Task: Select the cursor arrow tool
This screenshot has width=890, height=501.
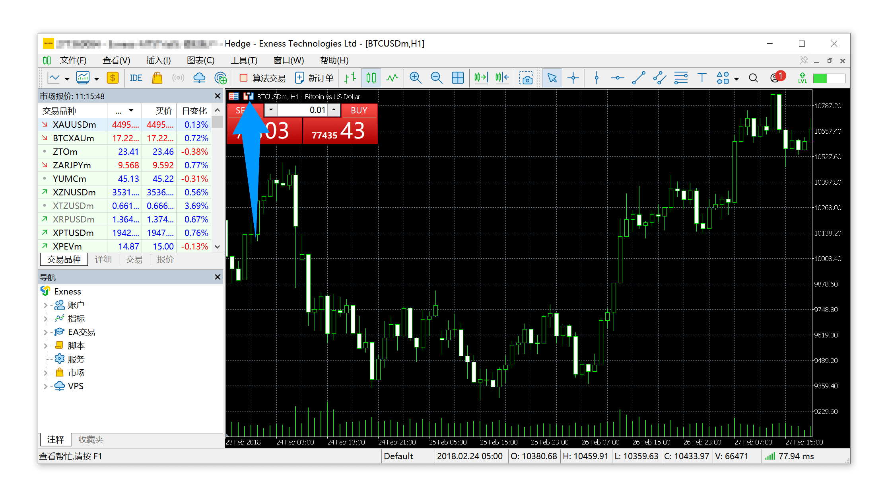Action: tap(552, 78)
